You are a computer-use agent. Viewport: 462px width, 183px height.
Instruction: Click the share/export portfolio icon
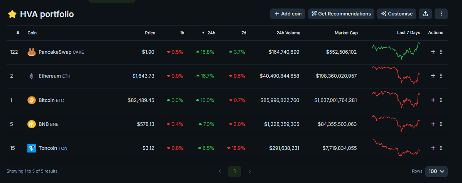[x=425, y=14]
